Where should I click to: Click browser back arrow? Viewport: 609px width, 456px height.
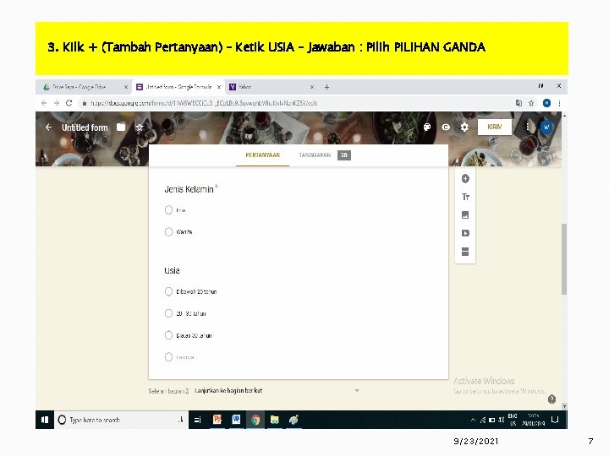pos(44,103)
